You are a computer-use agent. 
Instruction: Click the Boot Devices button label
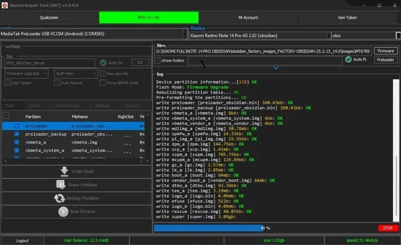83,212
